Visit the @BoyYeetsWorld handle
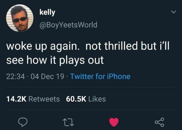The width and height of the screenshot is (182, 130). [68, 25]
